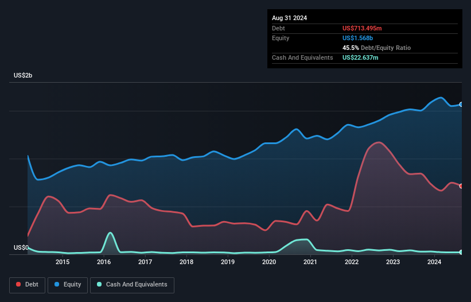Click the Aug 31 2024 tooltip date
The width and height of the screenshot is (471, 302).
(289, 18)
